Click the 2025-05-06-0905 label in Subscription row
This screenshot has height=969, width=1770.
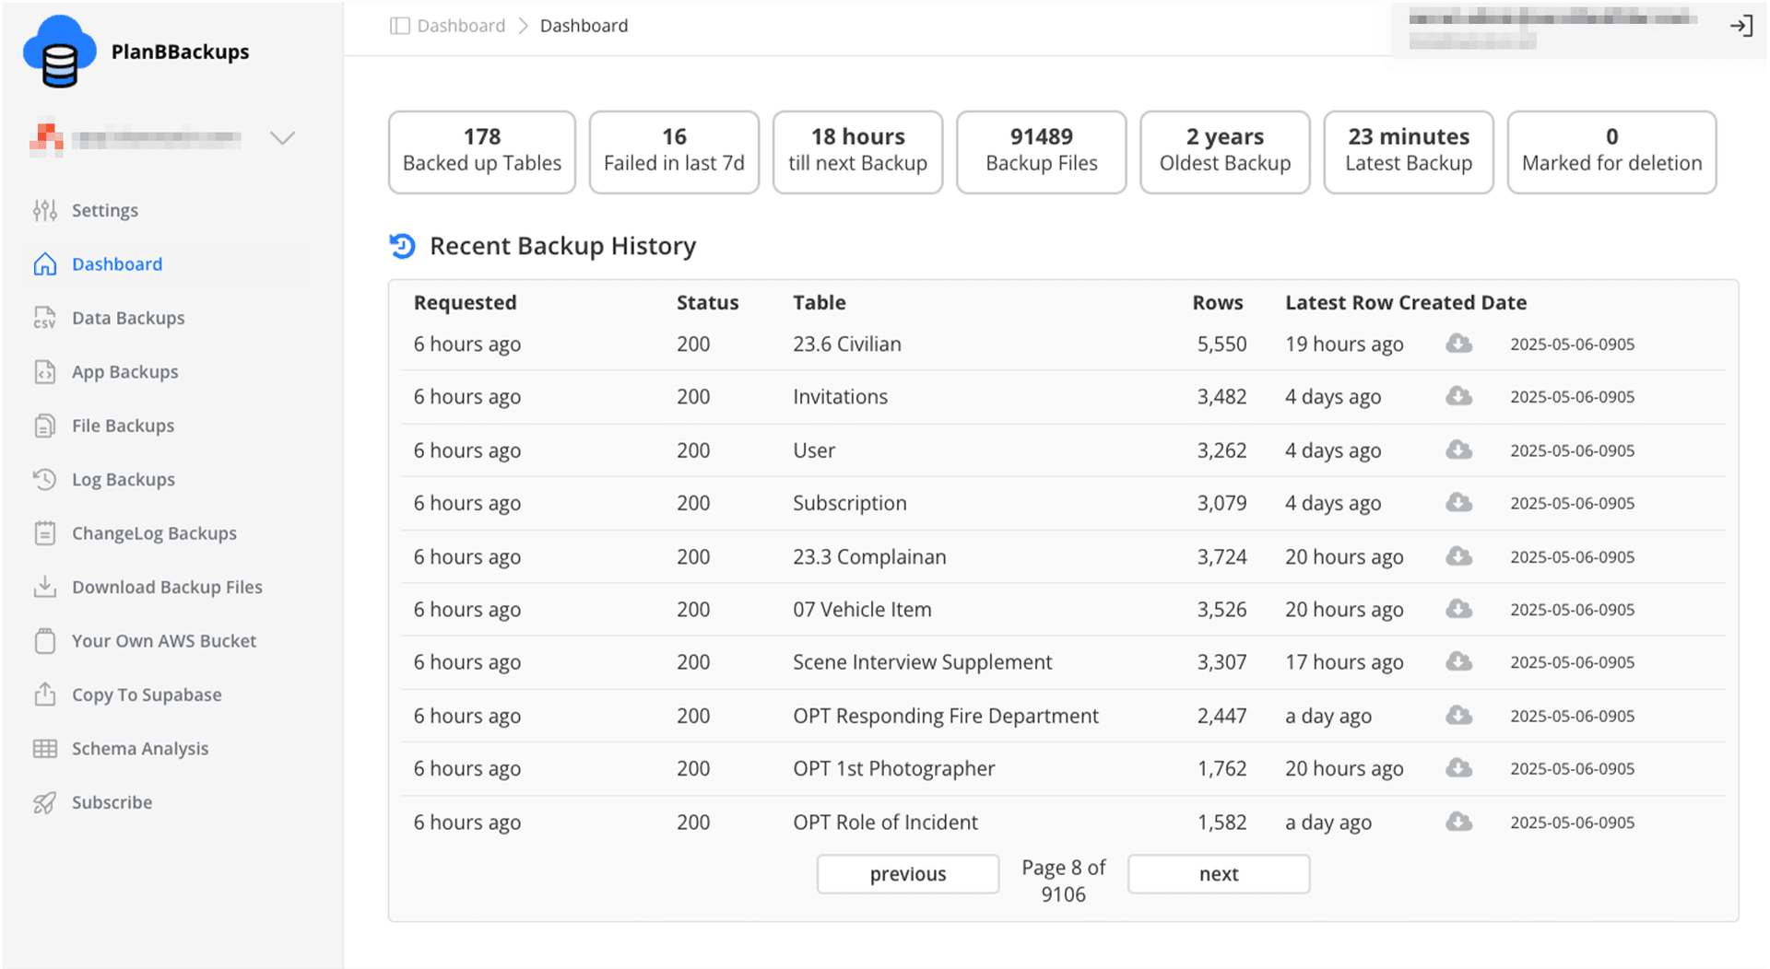point(1573,503)
